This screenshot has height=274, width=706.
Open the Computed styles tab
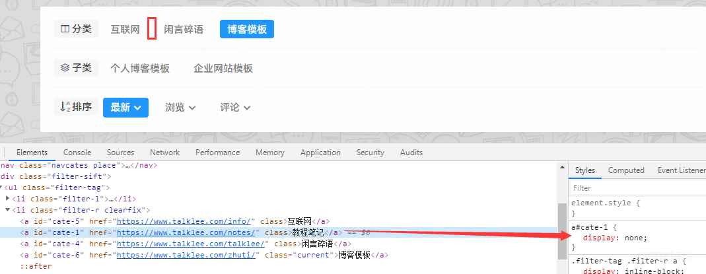point(626,170)
